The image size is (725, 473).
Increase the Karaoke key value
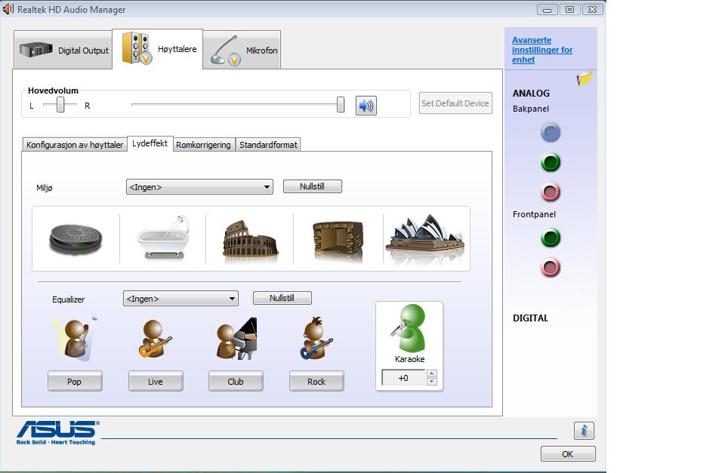click(431, 373)
